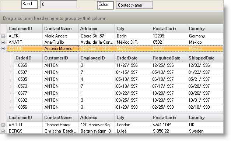Select order 10856 cell
The height and width of the screenshot is (141, 231).
click(x=28, y=107)
